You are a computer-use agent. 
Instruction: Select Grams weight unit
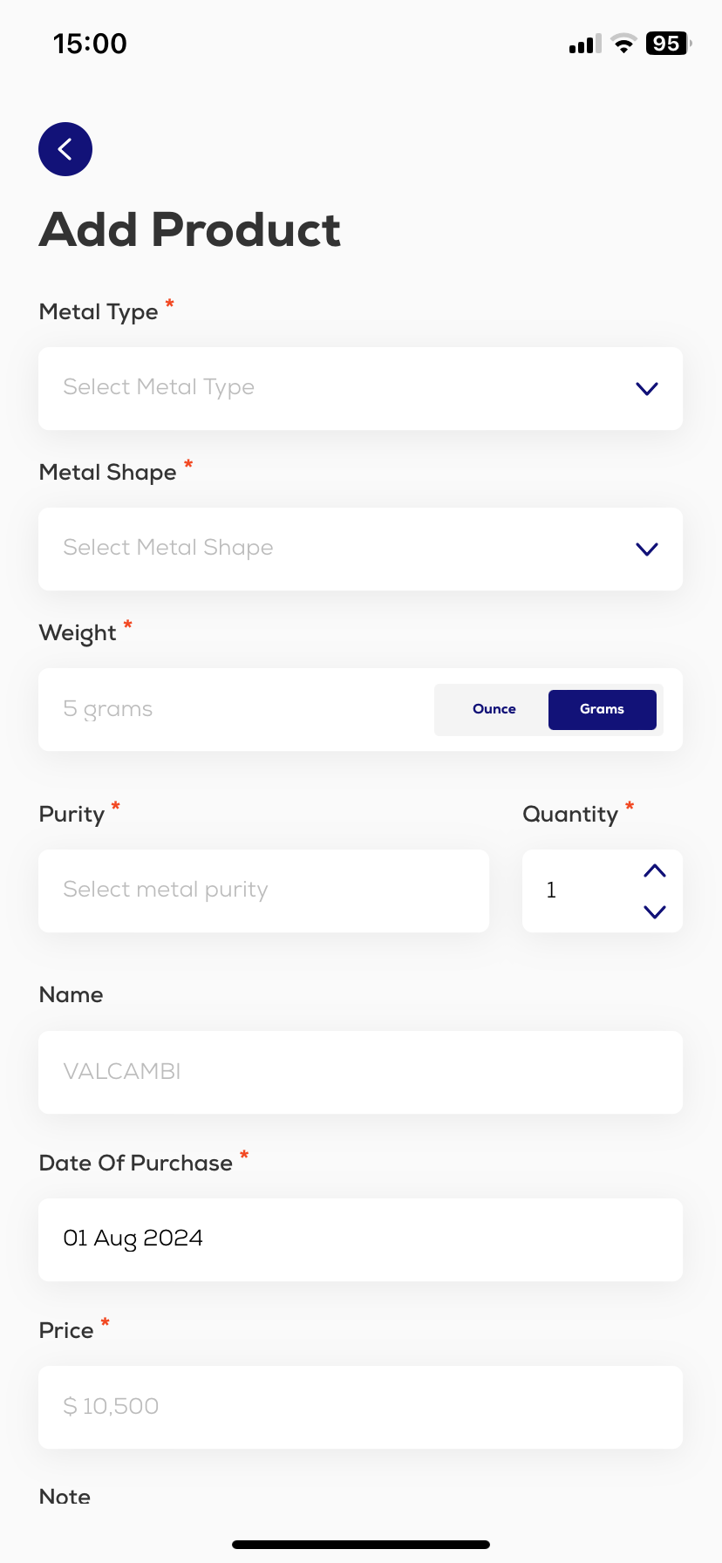pos(602,709)
